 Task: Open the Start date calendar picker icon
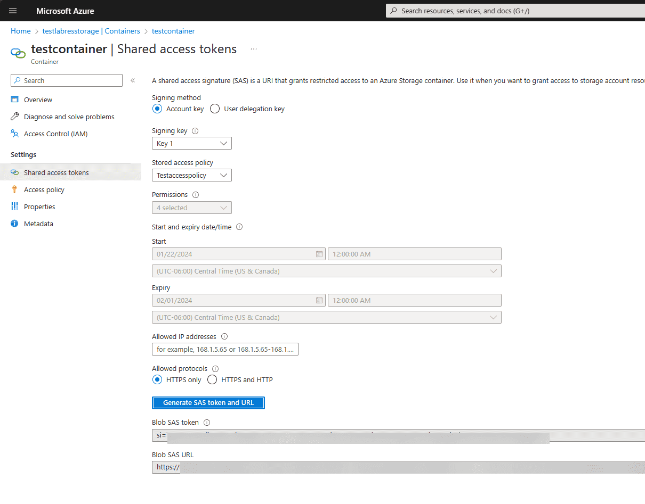[x=319, y=254]
